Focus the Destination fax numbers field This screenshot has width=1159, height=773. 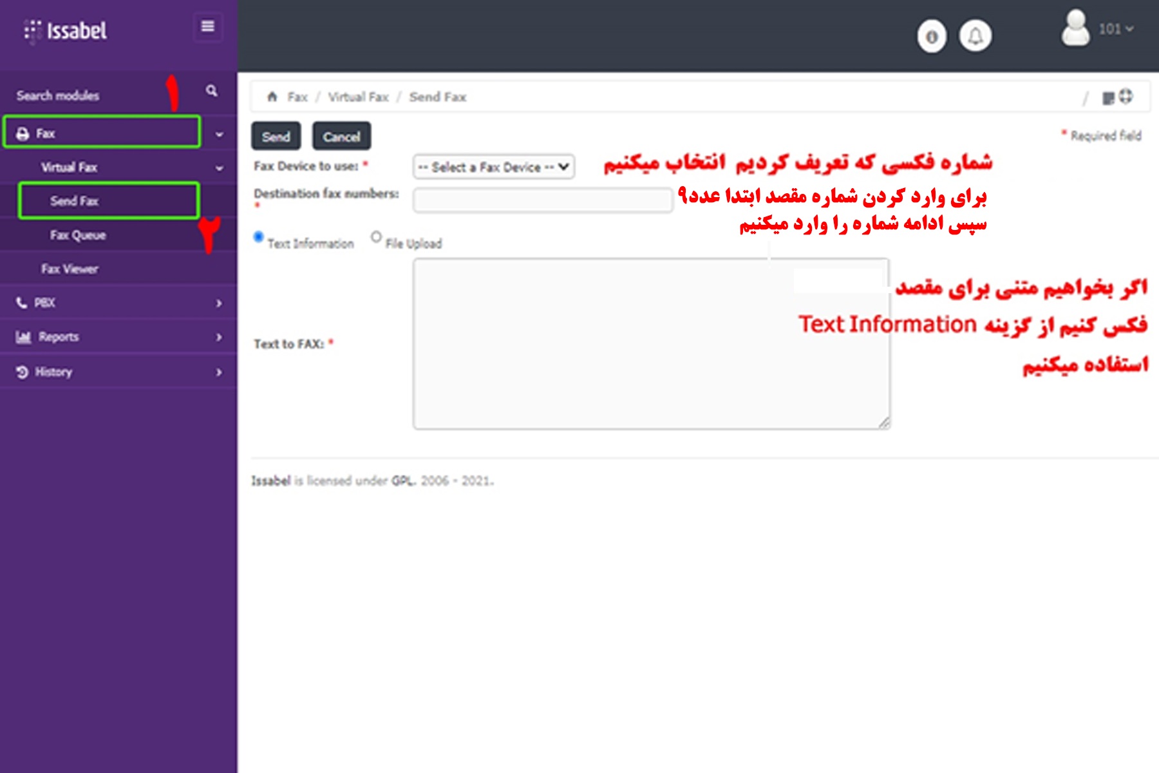(543, 200)
